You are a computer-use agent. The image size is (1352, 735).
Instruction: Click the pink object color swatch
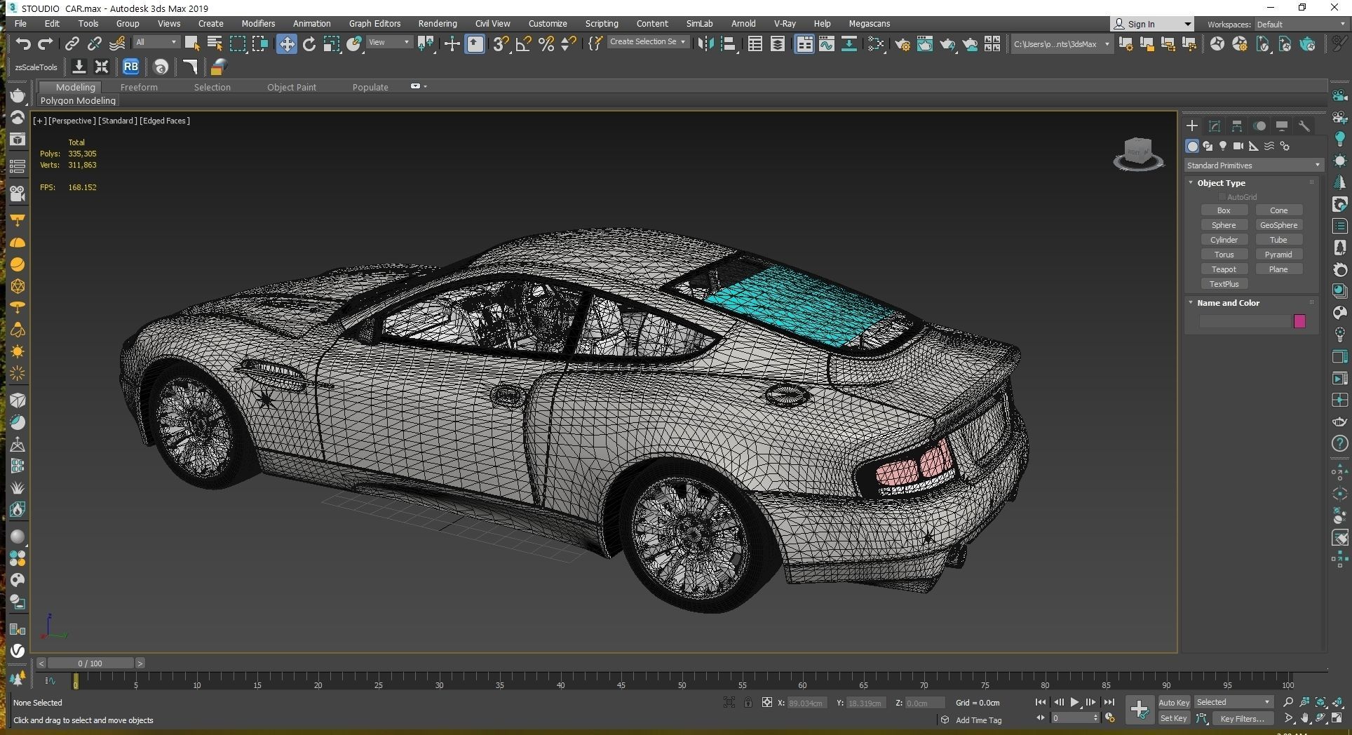pos(1299,321)
